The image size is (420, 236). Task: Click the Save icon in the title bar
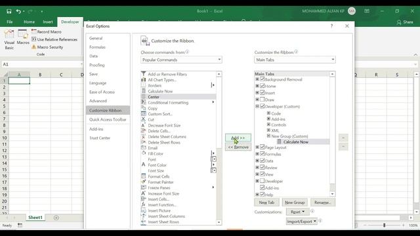(x=9, y=11)
